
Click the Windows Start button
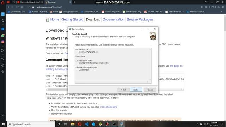click(x=3, y=124)
